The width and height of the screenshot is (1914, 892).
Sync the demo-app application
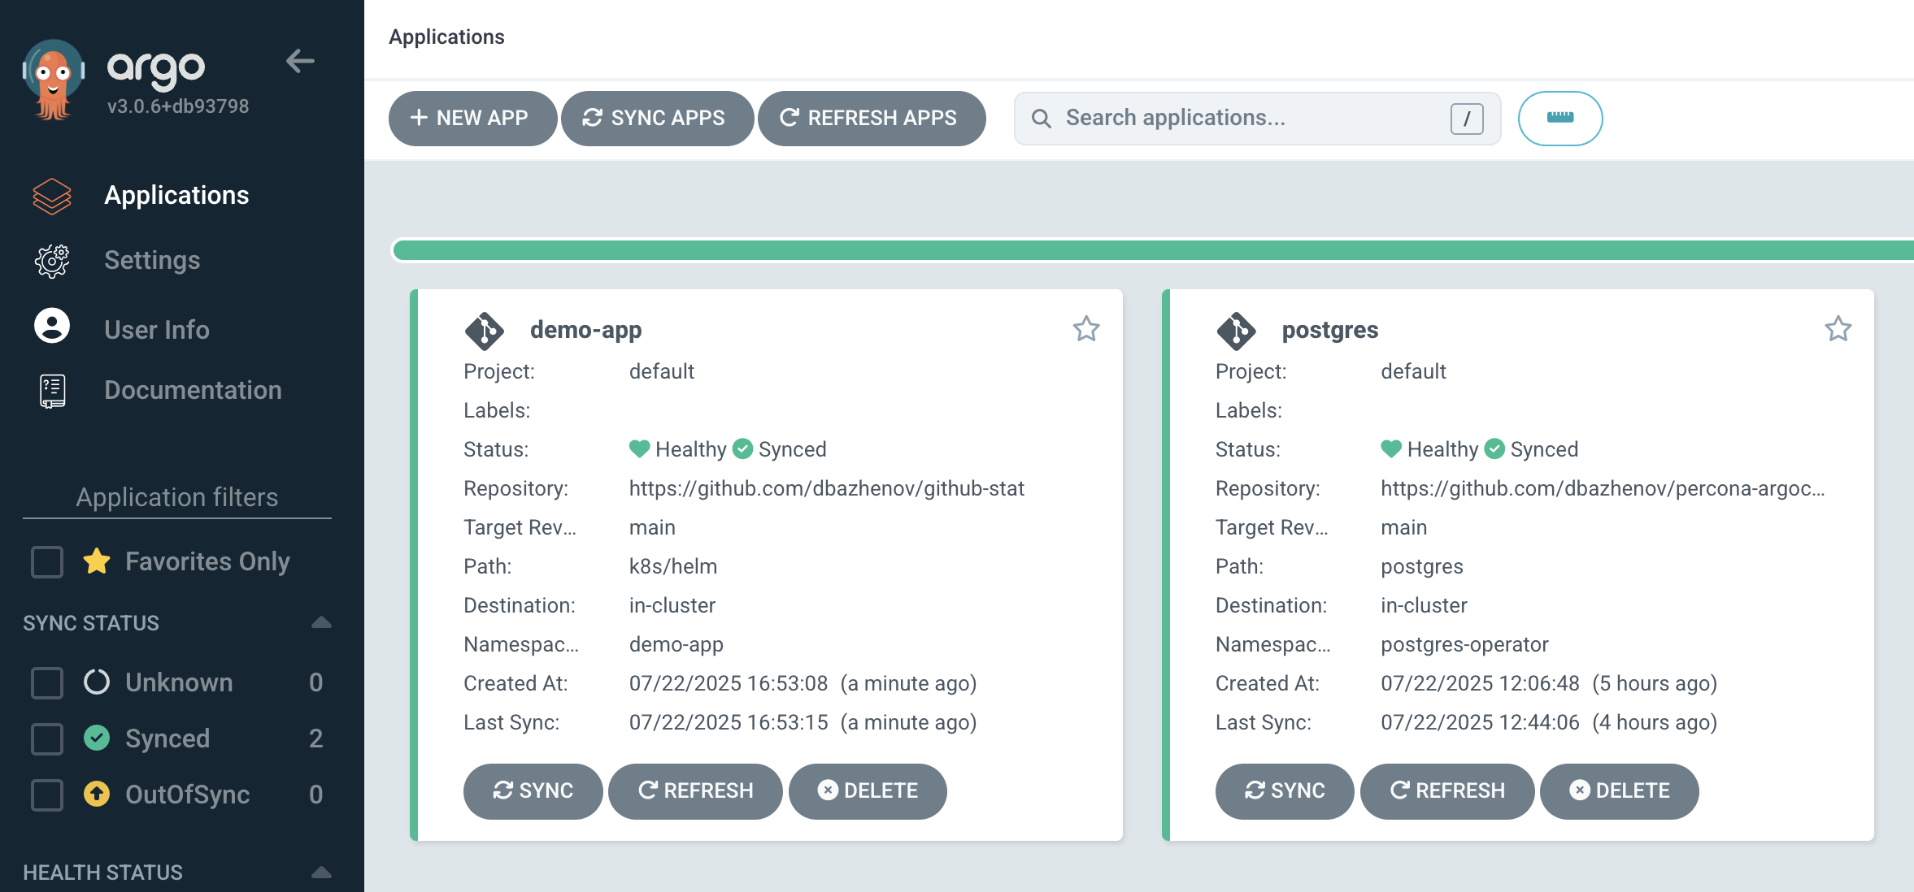pos(533,790)
